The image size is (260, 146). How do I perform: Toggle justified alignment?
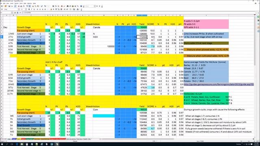pyautogui.click(x=45, y=9)
